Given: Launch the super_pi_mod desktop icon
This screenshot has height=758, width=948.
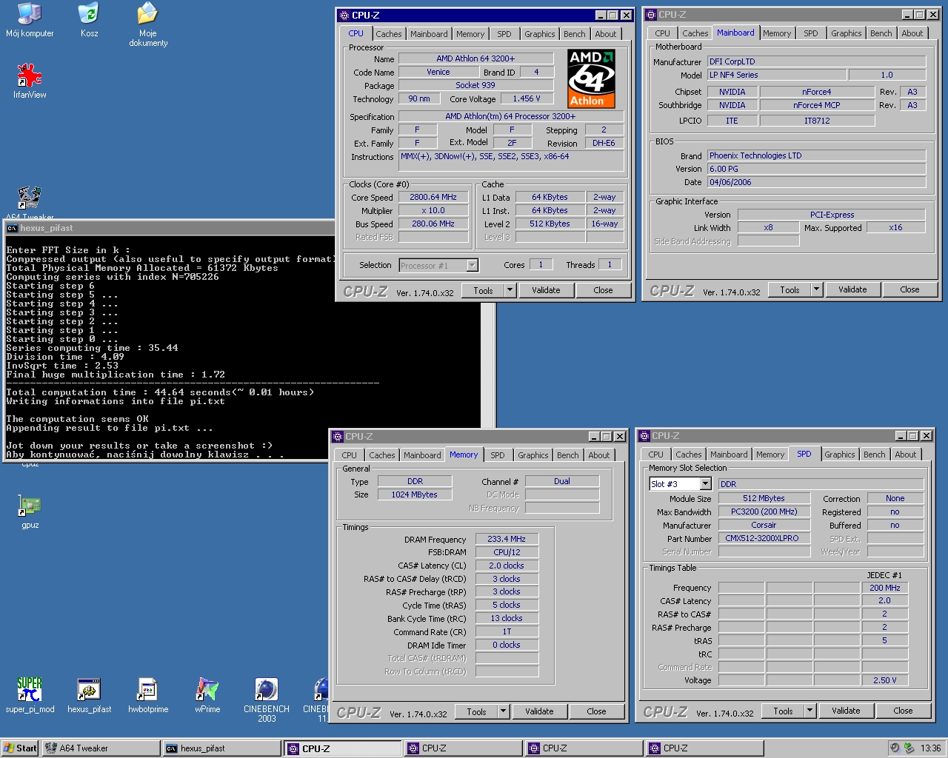Looking at the screenshot, I should coord(30,695).
